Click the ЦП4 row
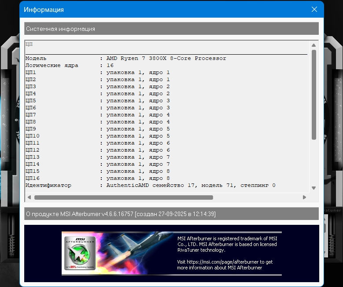 coord(98,93)
